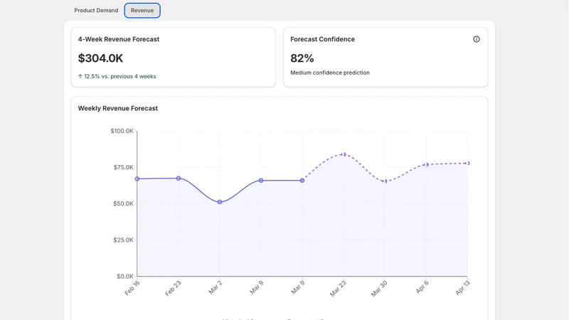The image size is (569, 320).
Task: Select the Mar 30 forecast data point
Action: [x=385, y=181]
